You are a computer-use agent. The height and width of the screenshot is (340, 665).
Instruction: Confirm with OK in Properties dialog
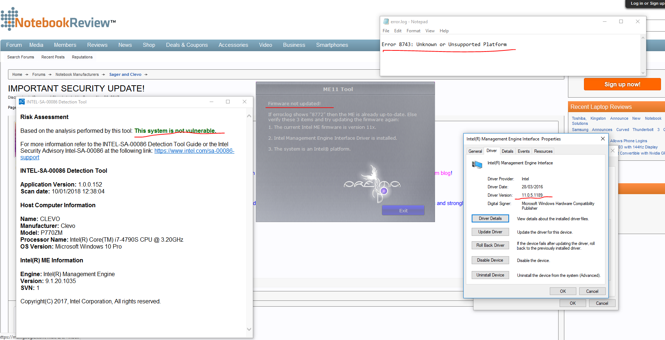[x=563, y=291]
